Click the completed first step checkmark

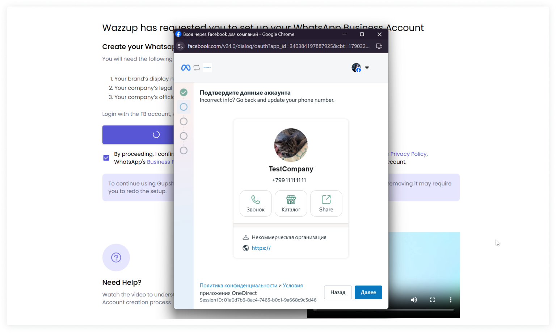(x=184, y=92)
